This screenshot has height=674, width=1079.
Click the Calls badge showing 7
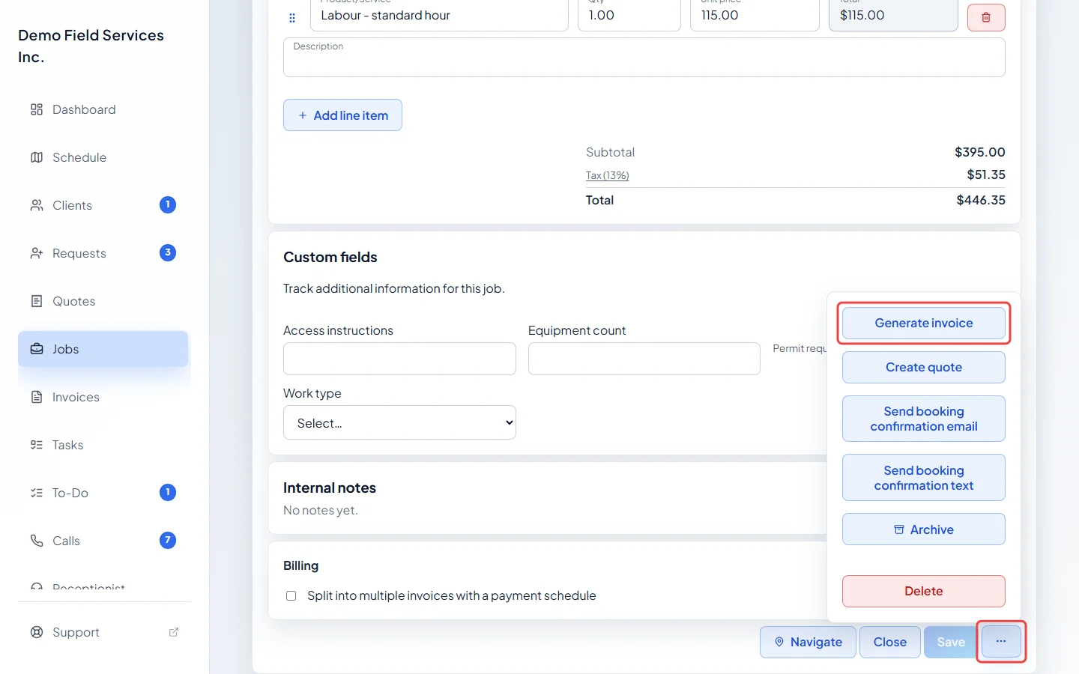tap(168, 541)
